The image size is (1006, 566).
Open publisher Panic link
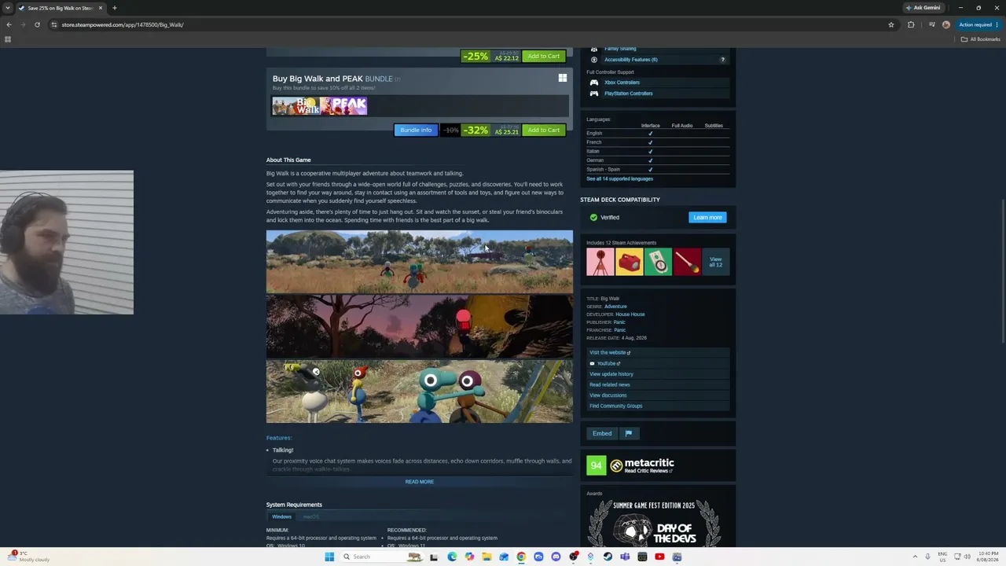[x=619, y=322]
